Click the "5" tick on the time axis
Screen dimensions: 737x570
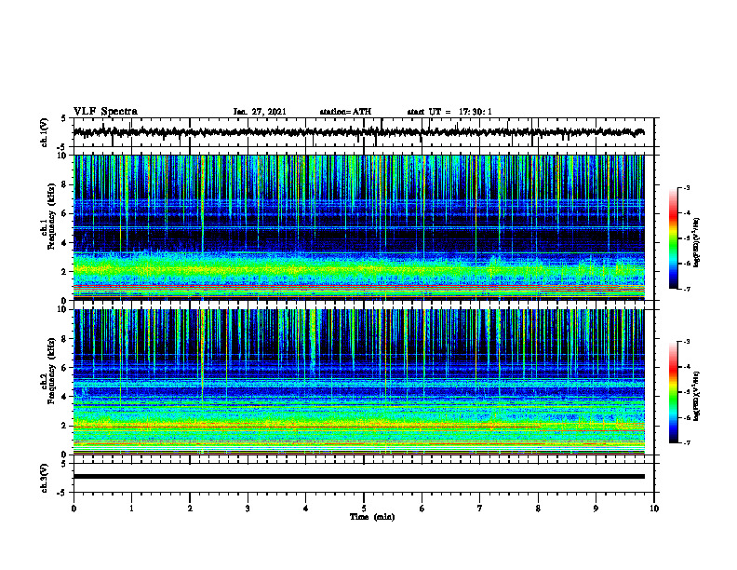click(364, 509)
